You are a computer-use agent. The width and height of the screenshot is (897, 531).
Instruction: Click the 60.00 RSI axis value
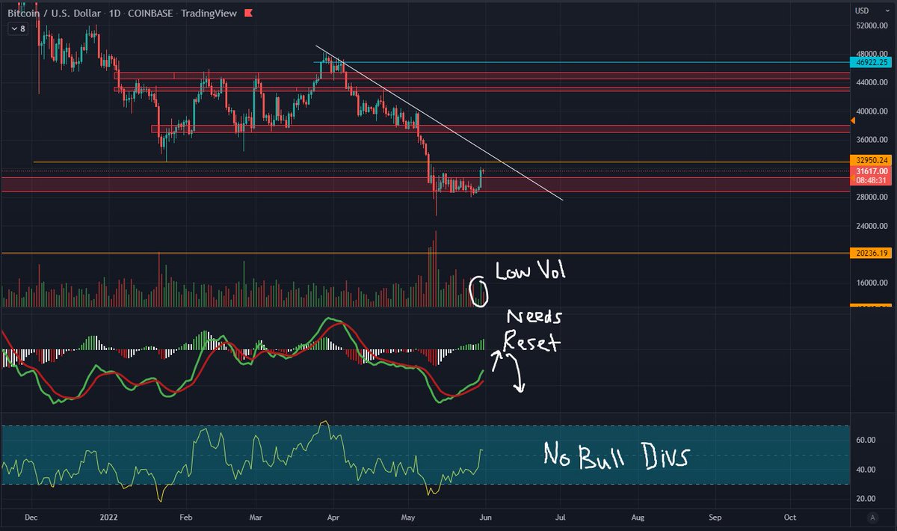point(866,441)
